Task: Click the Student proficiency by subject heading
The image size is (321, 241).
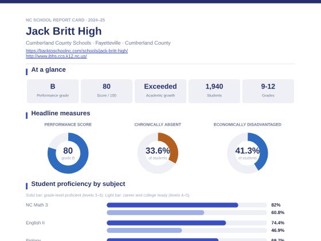Action: (78, 184)
